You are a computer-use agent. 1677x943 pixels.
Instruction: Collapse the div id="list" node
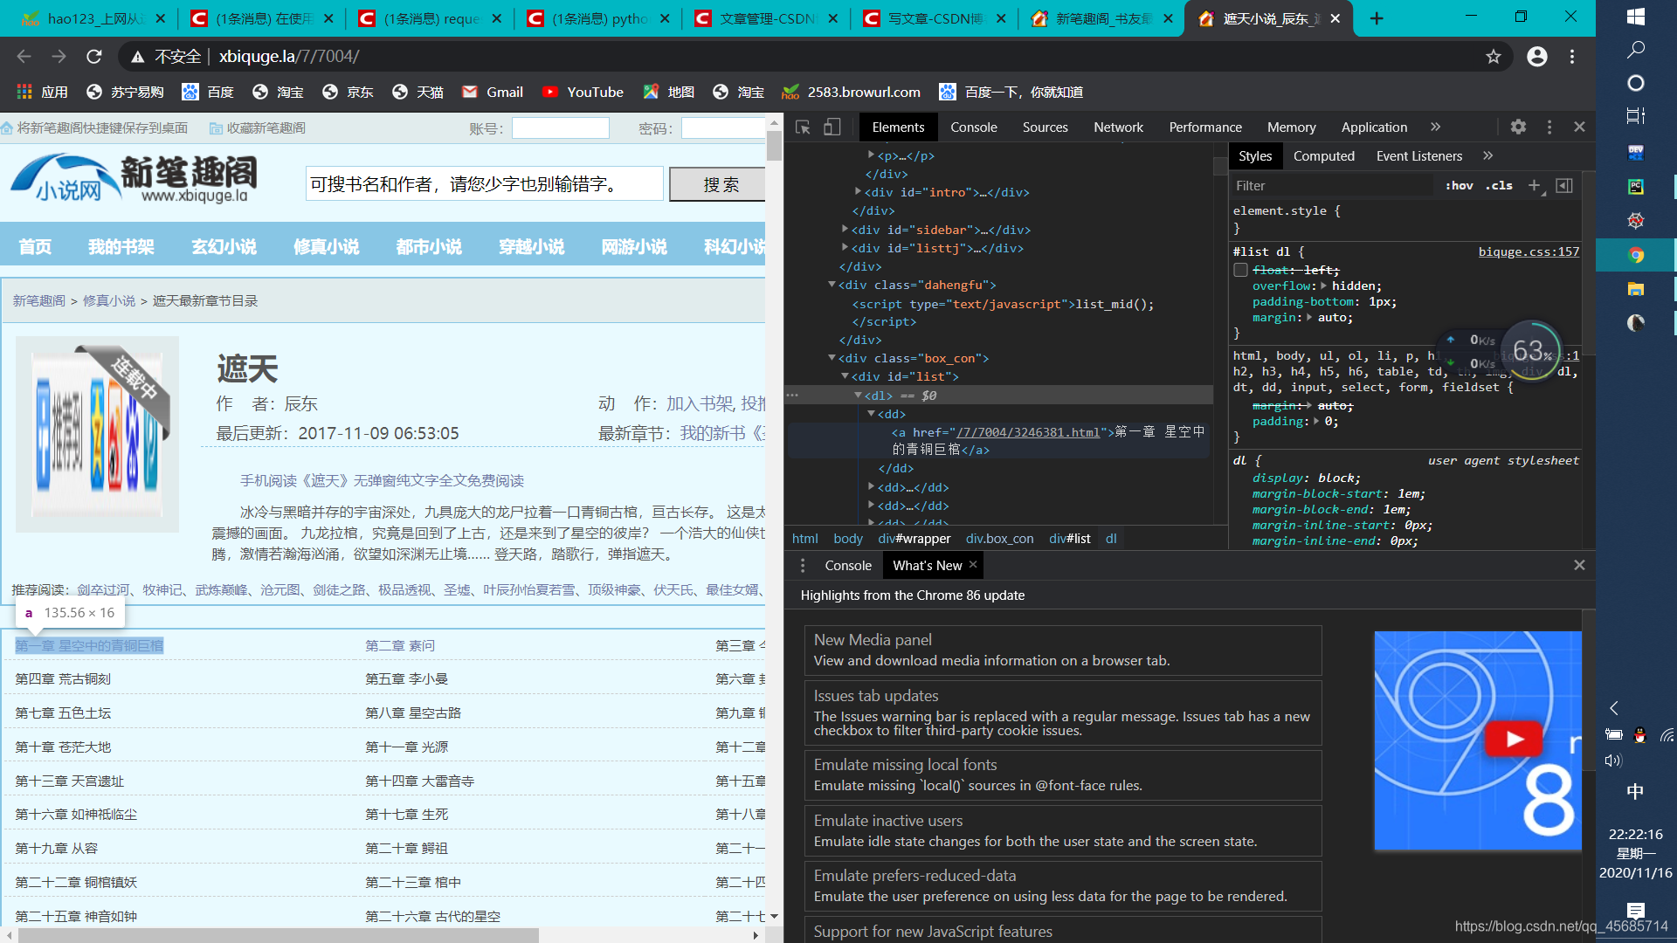point(845,376)
